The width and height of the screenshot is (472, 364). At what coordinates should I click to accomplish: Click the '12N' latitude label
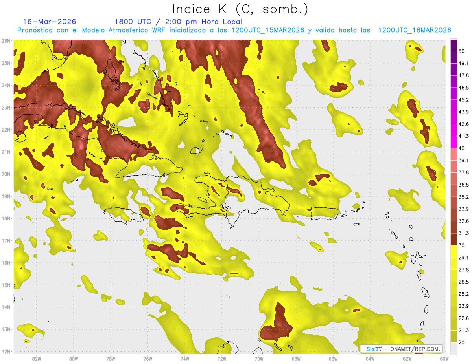click(6, 351)
